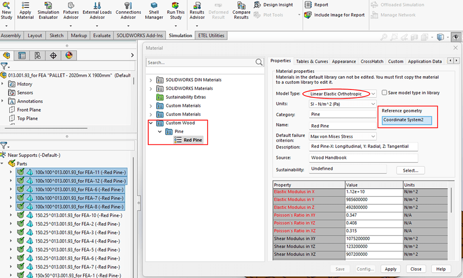Image resolution: width=463 pixels, height=278 pixels.
Task: Switch to the ETEL Utilities tab
Action: pos(211,36)
